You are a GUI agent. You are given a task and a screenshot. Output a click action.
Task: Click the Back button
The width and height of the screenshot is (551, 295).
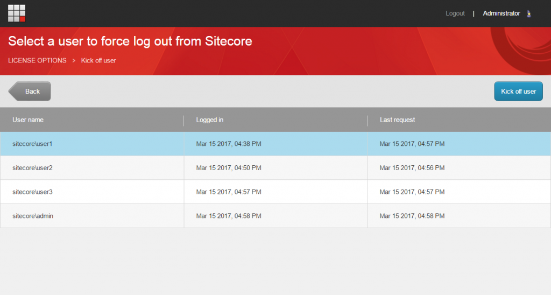pos(30,92)
